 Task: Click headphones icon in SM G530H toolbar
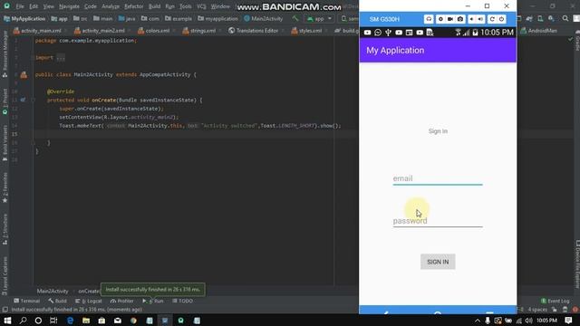[429, 19]
